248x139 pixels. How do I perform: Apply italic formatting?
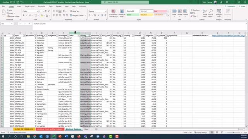point(27,15)
